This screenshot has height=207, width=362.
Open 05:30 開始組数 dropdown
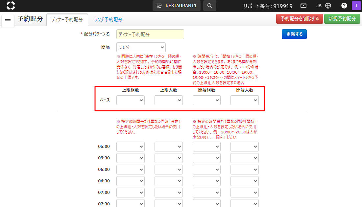[206, 158]
